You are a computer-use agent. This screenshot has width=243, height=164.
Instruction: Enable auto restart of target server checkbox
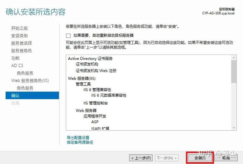(68, 36)
